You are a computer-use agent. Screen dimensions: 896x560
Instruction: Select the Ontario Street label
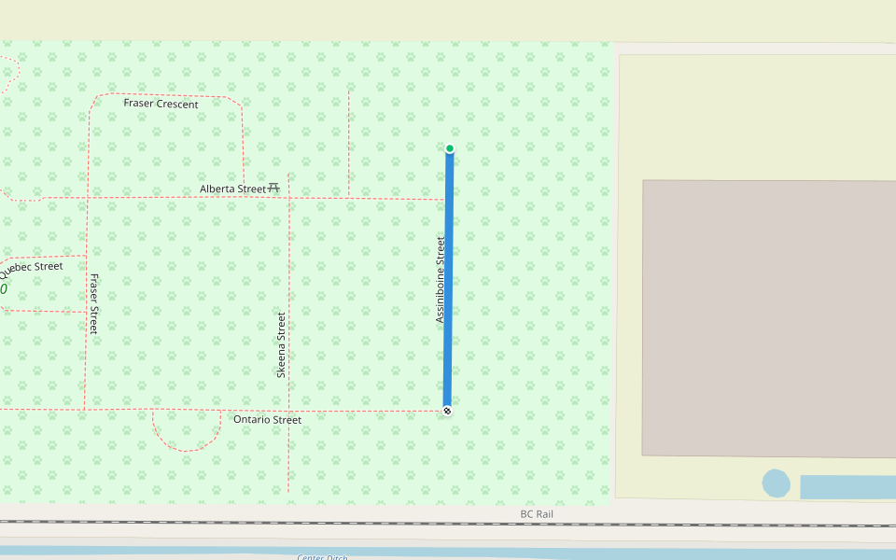pos(267,420)
